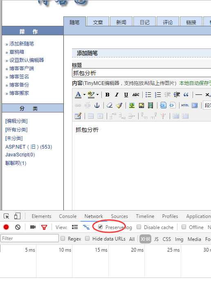211x282 pixels.
Task: Insert a bulleted list
Action: [148, 95]
